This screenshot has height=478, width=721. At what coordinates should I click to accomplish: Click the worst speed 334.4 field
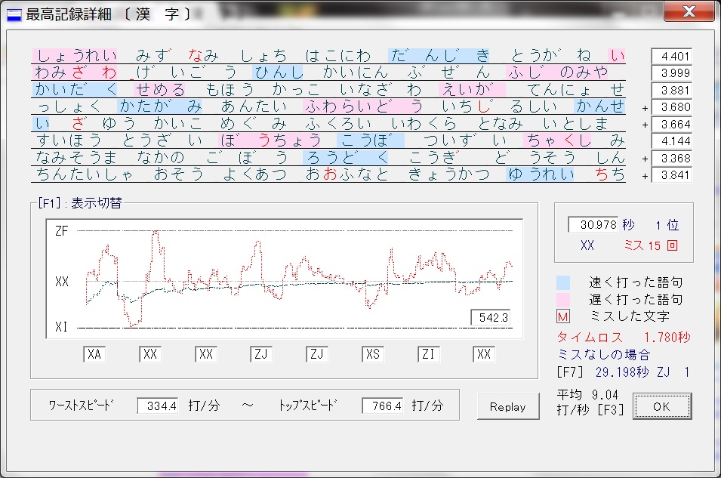pyautogui.click(x=158, y=406)
